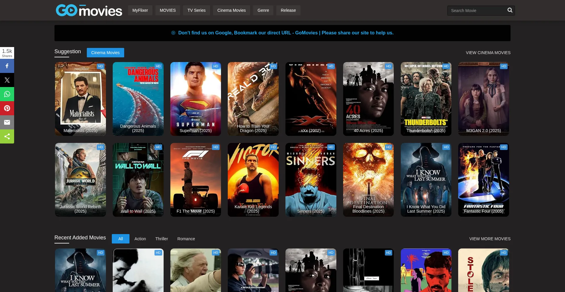Click HD badge on Superman poster
This screenshot has height=292, width=565.
click(216, 66)
